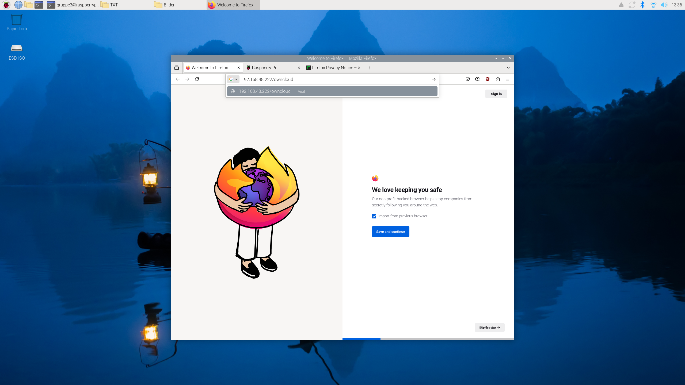Open the Raspberry Pi start menu
The image size is (685, 385).
pos(6,5)
